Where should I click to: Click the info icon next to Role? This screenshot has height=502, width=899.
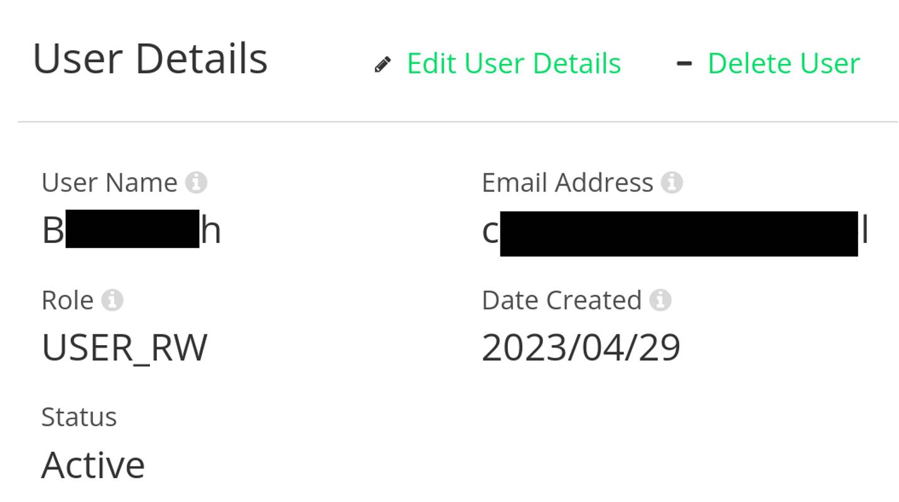point(111,300)
